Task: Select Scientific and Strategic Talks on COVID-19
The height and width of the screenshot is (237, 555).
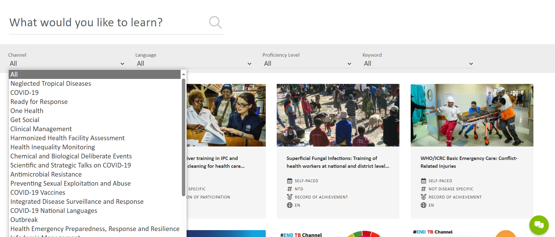Action: click(x=95, y=165)
